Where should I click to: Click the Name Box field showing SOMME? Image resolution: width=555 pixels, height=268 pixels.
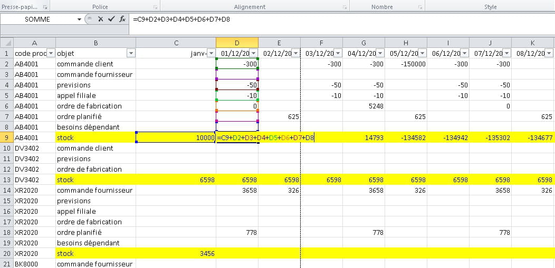(37, 19)
